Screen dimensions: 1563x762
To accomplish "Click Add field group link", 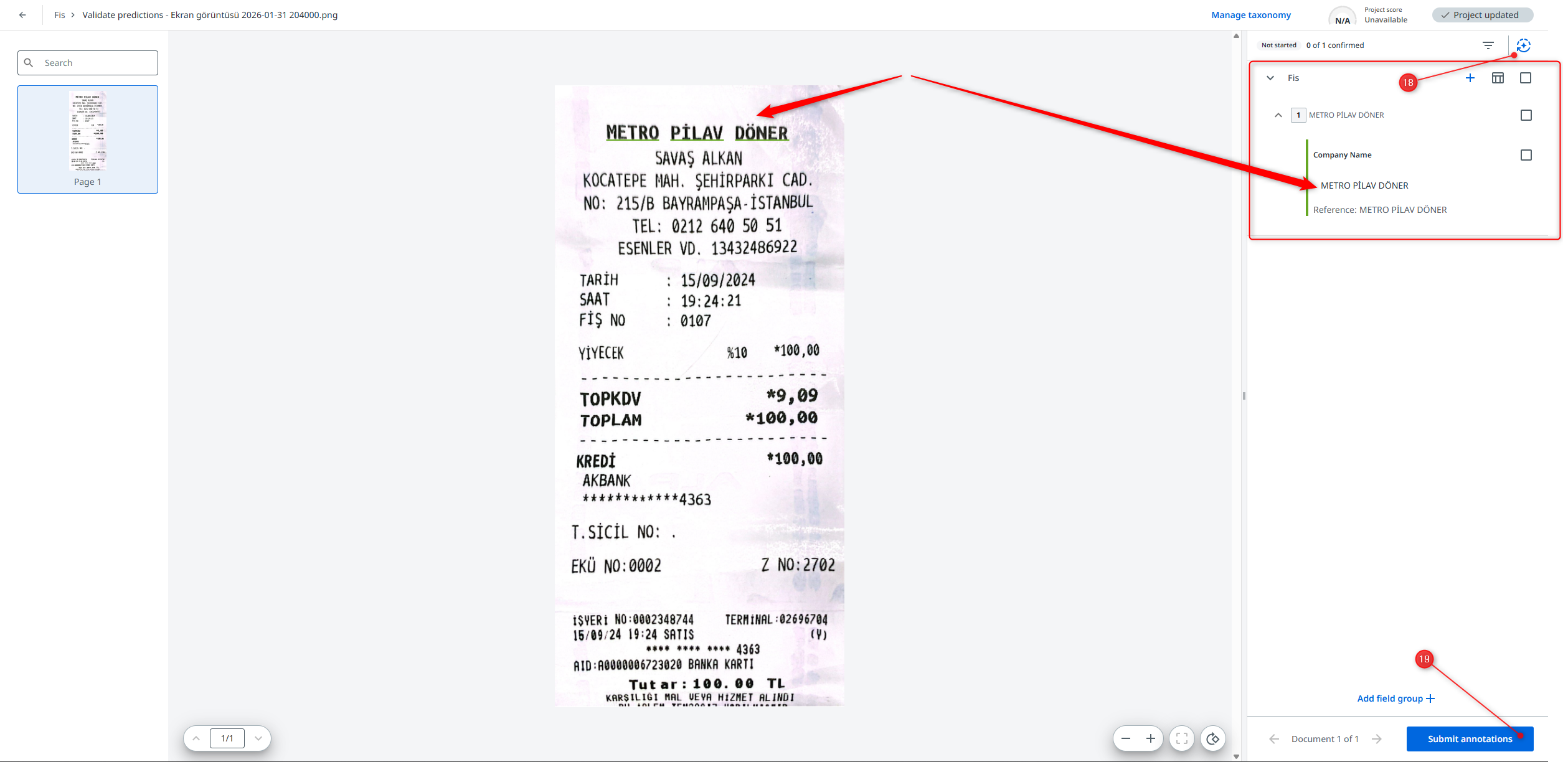I will (x=1396, y=698).
